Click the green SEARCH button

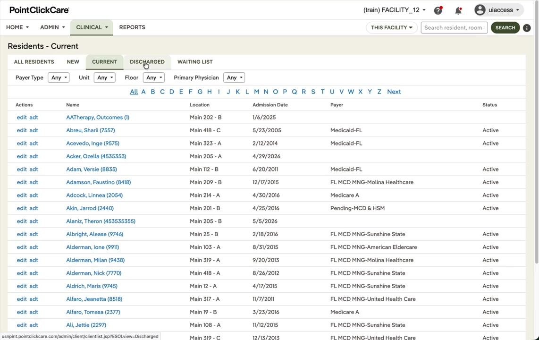[505, 27]
